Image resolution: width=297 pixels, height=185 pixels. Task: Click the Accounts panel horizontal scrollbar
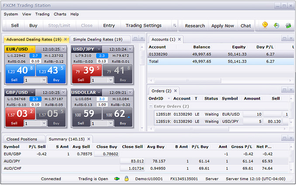point(187,81)
